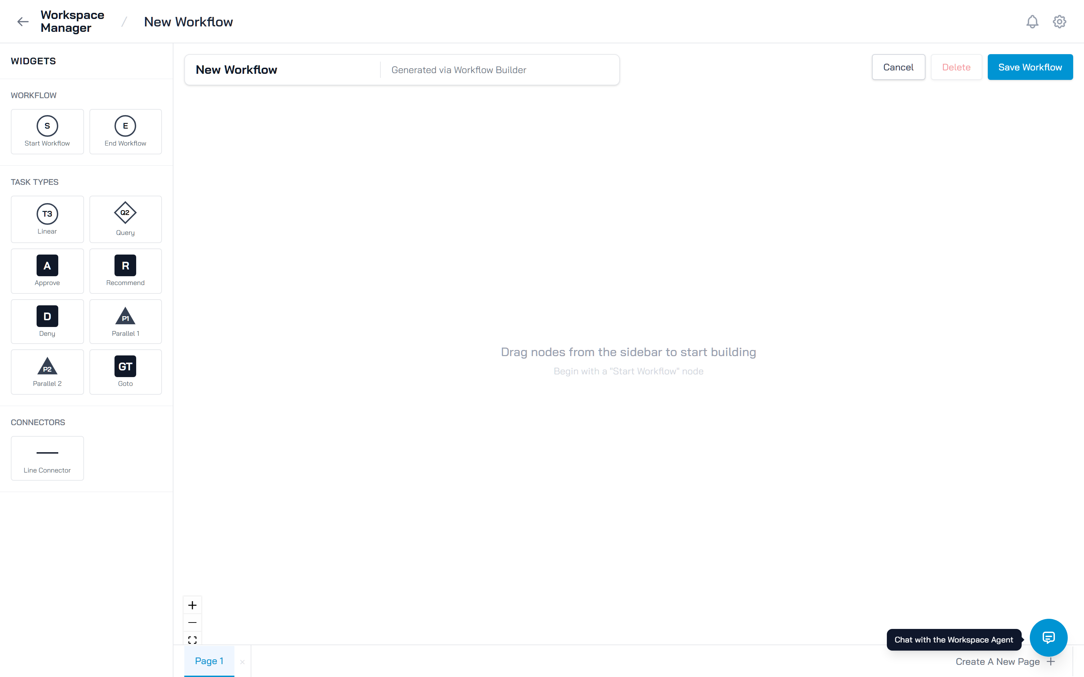Screen dimensions: 1084x677
Task: Click the WORKFLOW section label
Action: (34, 95)
